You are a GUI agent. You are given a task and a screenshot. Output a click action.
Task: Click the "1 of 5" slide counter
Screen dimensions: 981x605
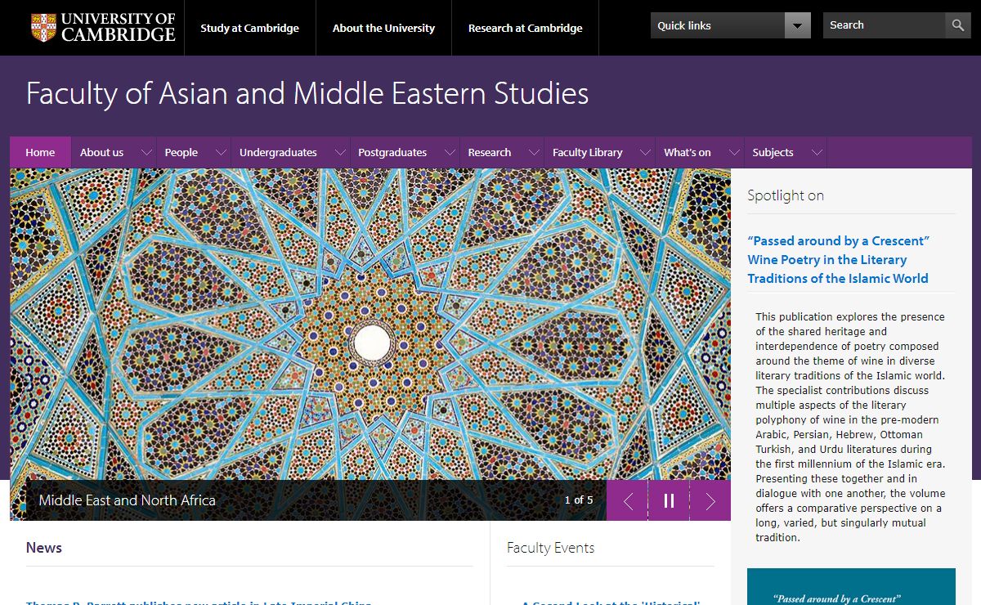(579, 500)
